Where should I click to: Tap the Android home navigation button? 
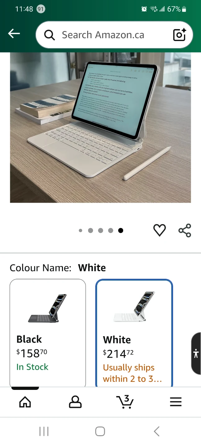click(x=100, y=431)
